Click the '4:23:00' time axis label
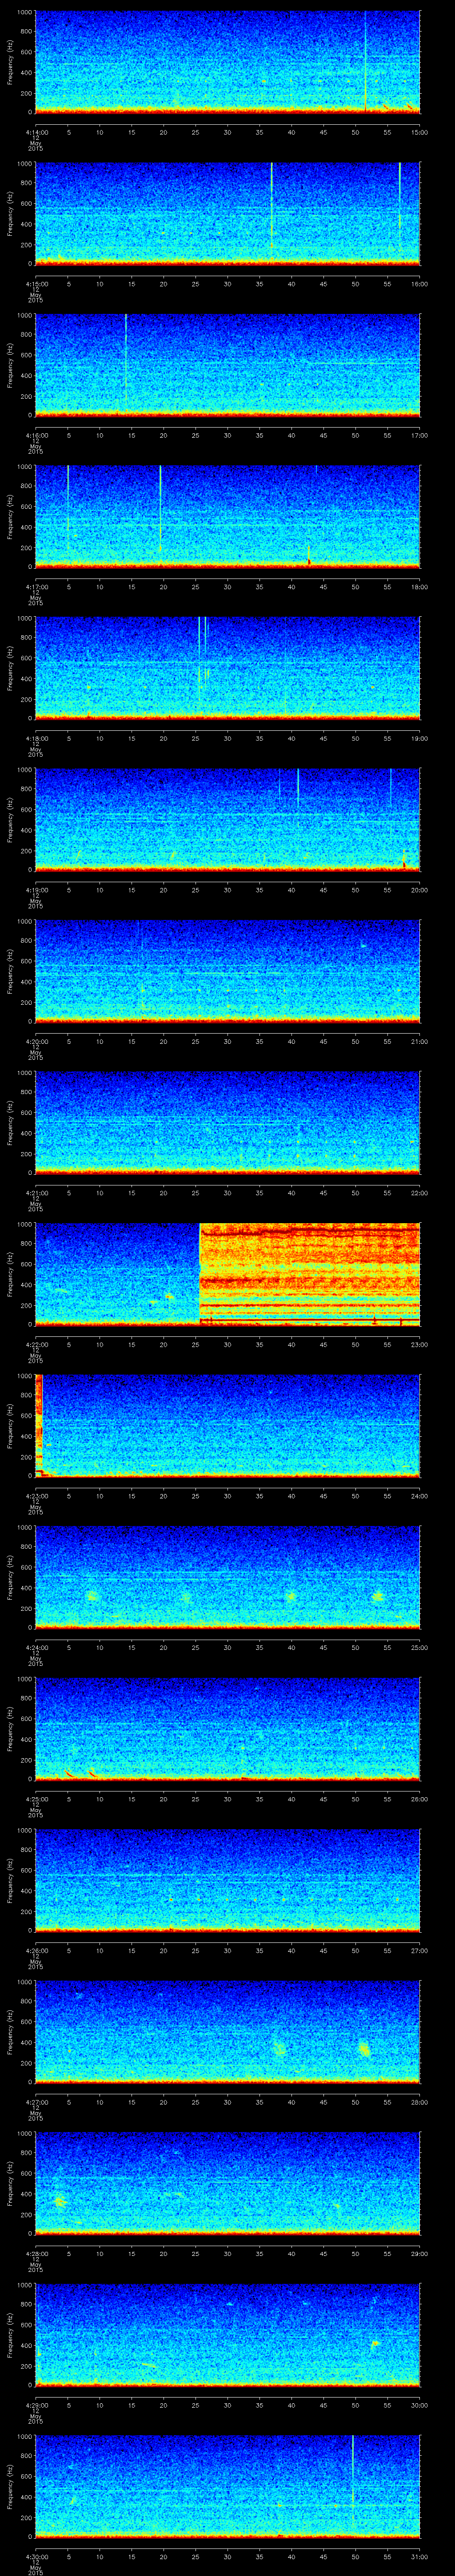 (36, 1496)
